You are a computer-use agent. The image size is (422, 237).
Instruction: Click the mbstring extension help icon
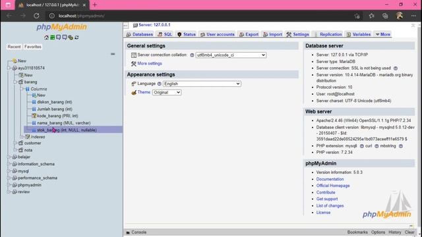pos(401,146)
